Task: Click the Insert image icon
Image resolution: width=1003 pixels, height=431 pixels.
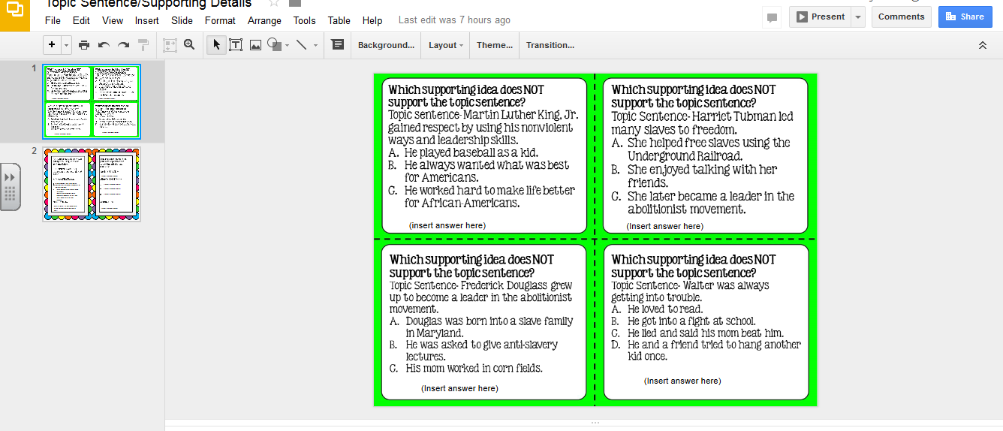Action: [x=255, y=45]
